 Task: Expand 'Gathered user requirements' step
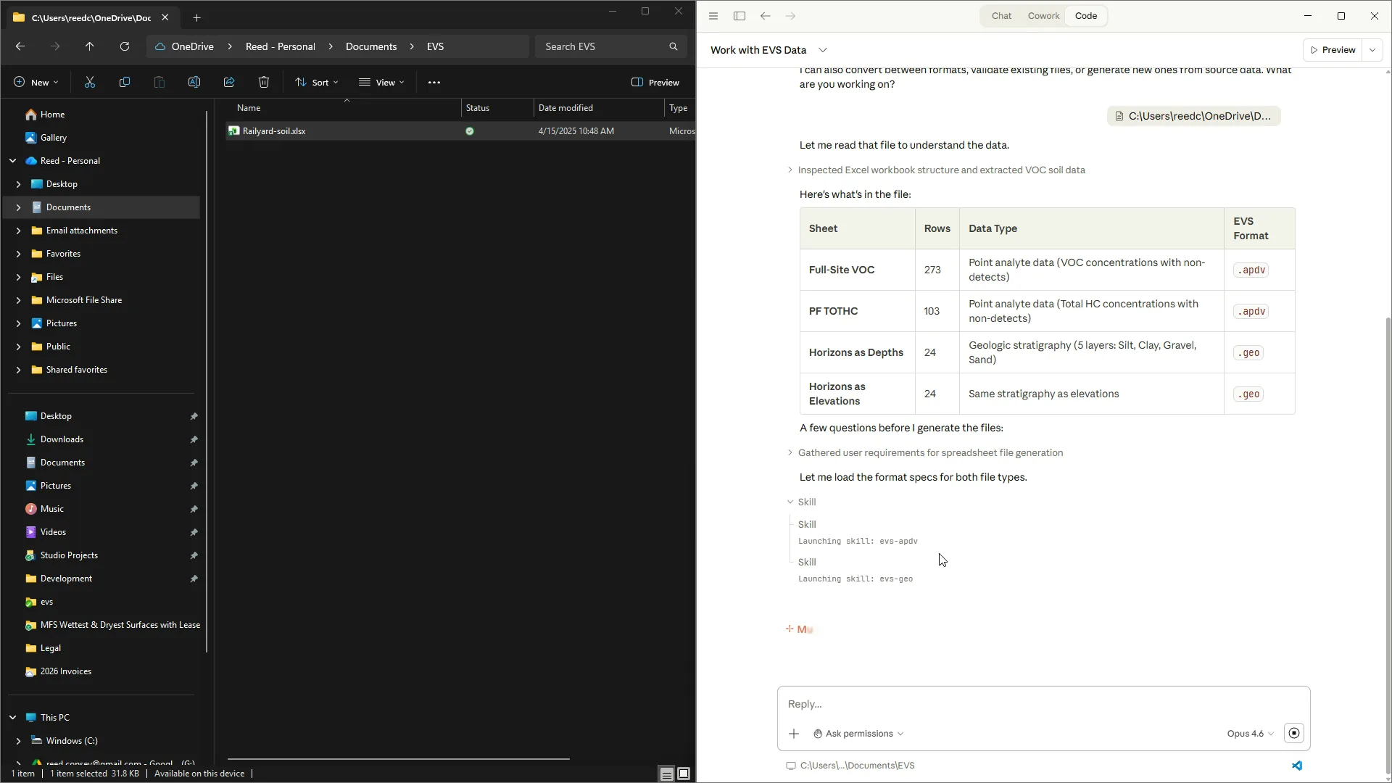pyautogui.click(x=926, y=452)
